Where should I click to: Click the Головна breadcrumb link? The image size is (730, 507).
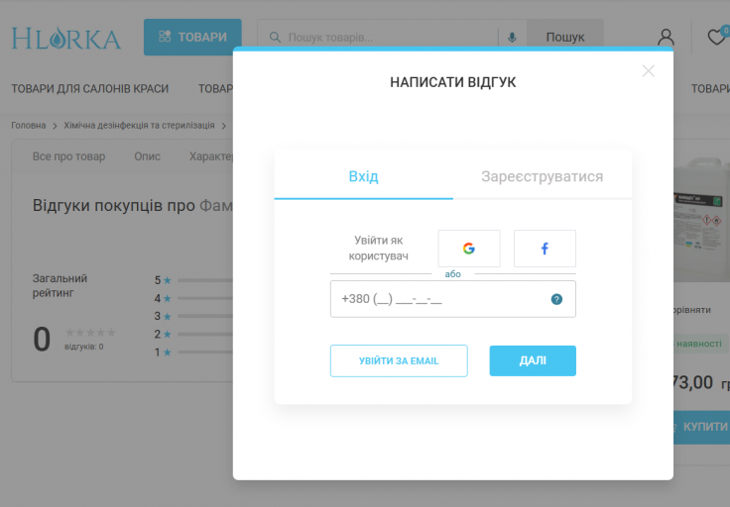[x=29, y=126]
